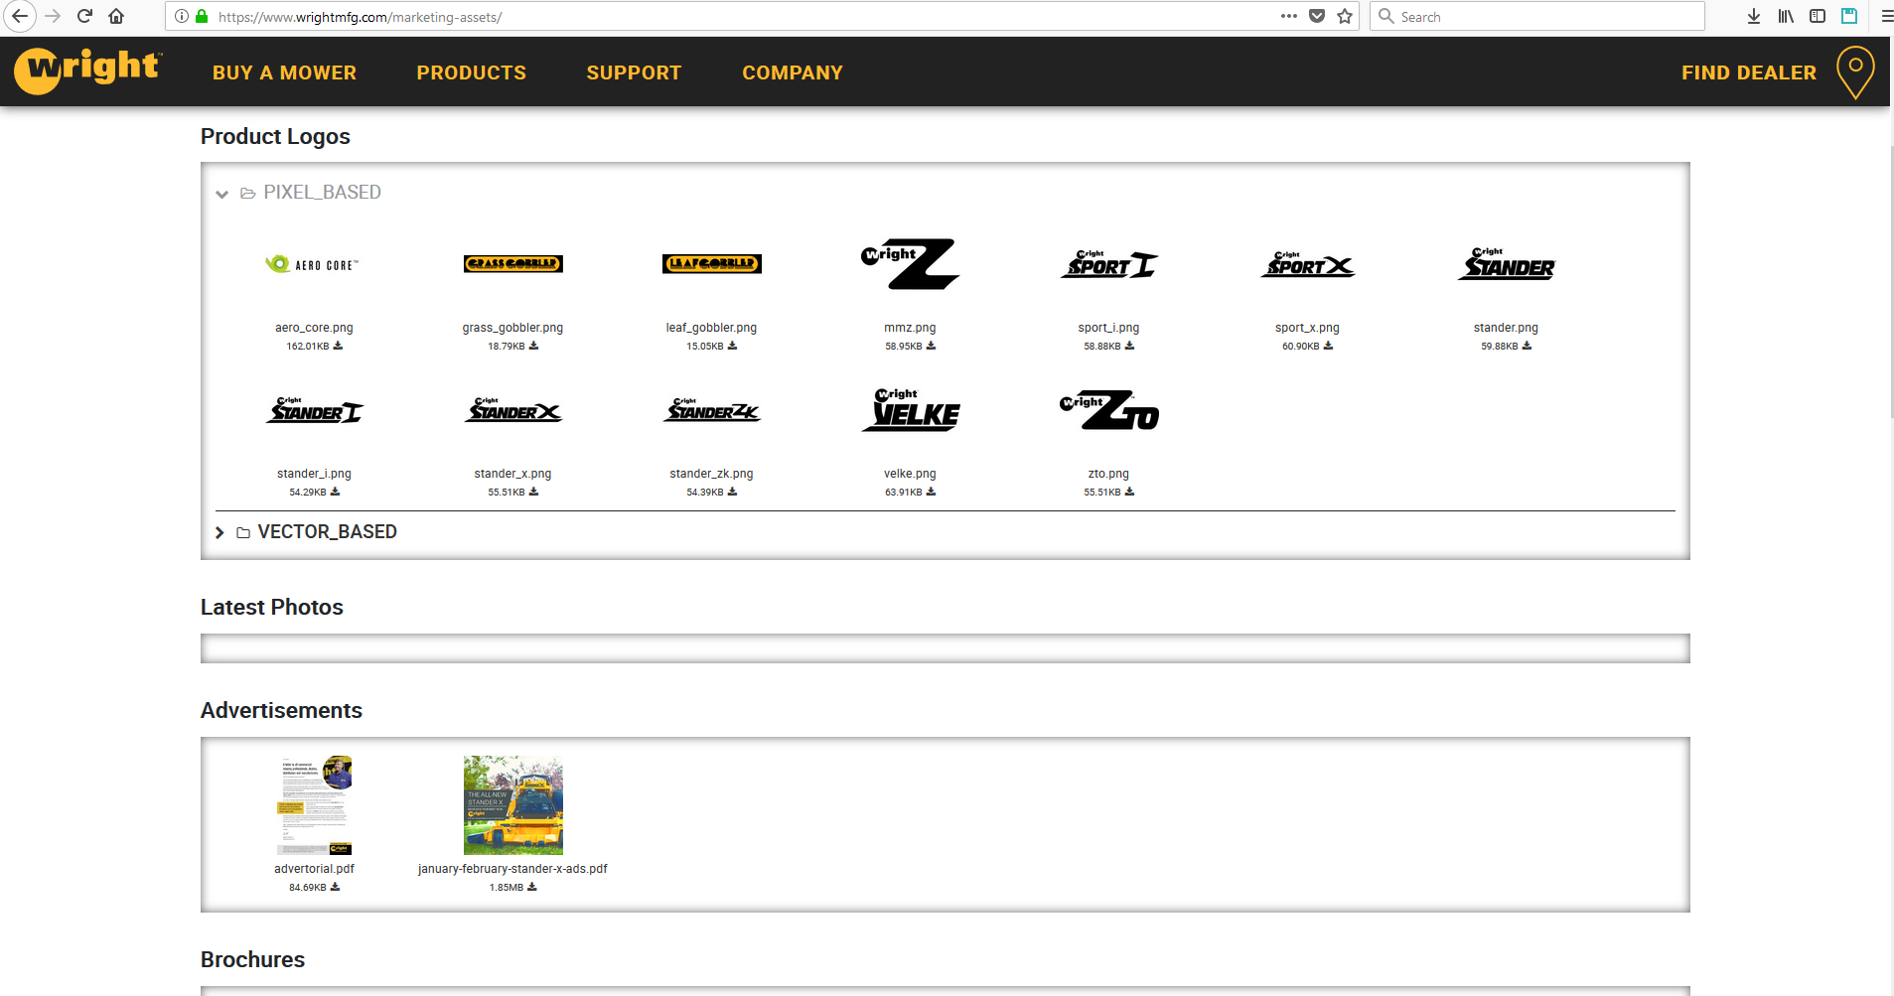Open january-february-stander-x-ads.pdf file link

point(512,869)
